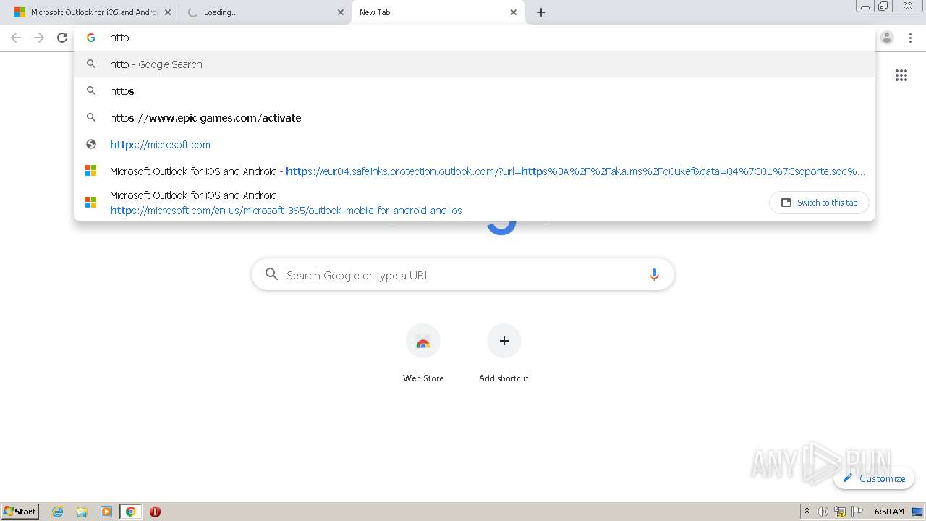Click the magnifier in Google search box
The height and width of the screenshot is (521, 926).
click(272, 274)
